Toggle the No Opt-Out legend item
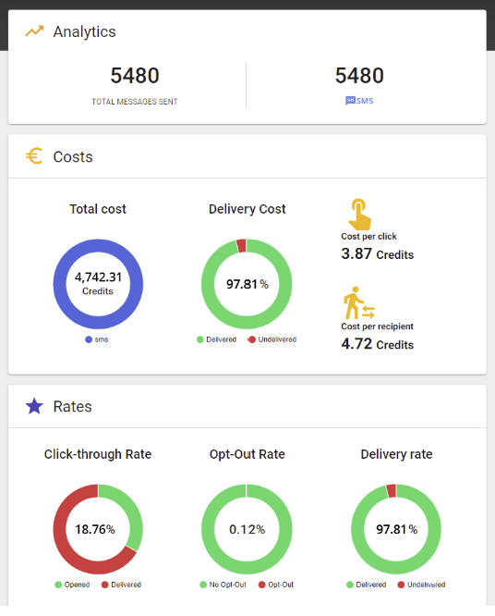 point(223,585)
